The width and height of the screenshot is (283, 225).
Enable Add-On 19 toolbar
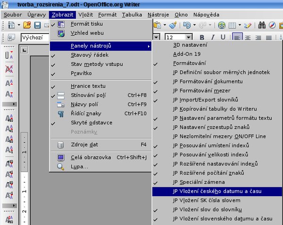pos(217,54)
